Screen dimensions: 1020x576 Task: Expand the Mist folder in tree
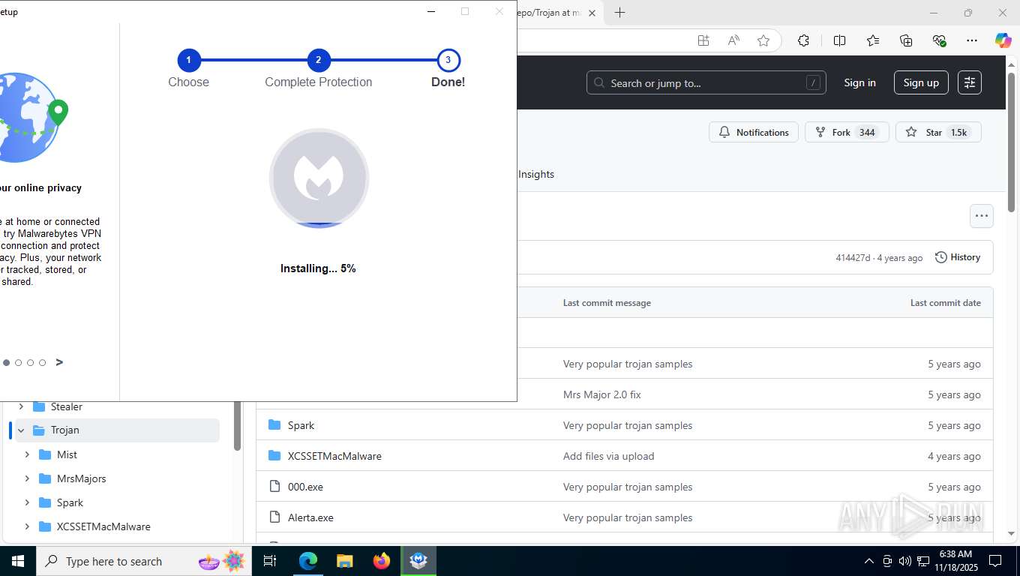click(27, 454)
